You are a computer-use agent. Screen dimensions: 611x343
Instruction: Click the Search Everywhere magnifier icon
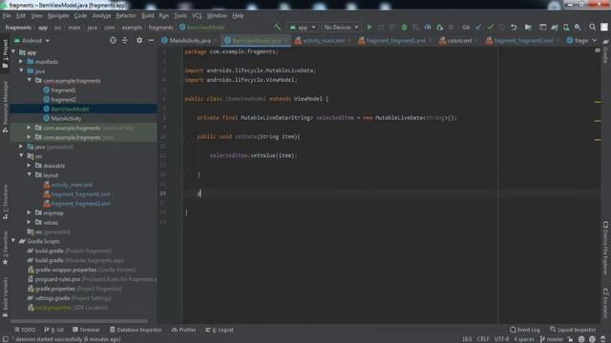(x=592, y=28)
